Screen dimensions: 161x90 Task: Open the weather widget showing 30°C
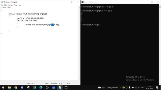[108, 87]
